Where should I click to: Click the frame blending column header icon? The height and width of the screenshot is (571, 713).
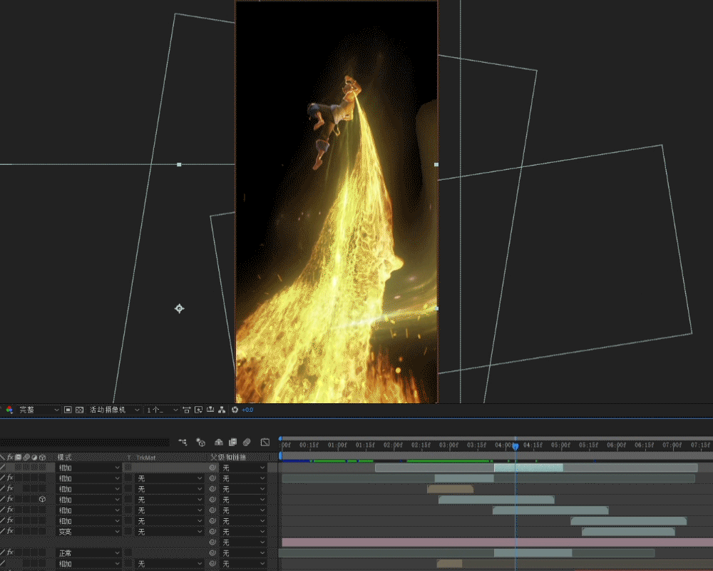click(19, 458)
